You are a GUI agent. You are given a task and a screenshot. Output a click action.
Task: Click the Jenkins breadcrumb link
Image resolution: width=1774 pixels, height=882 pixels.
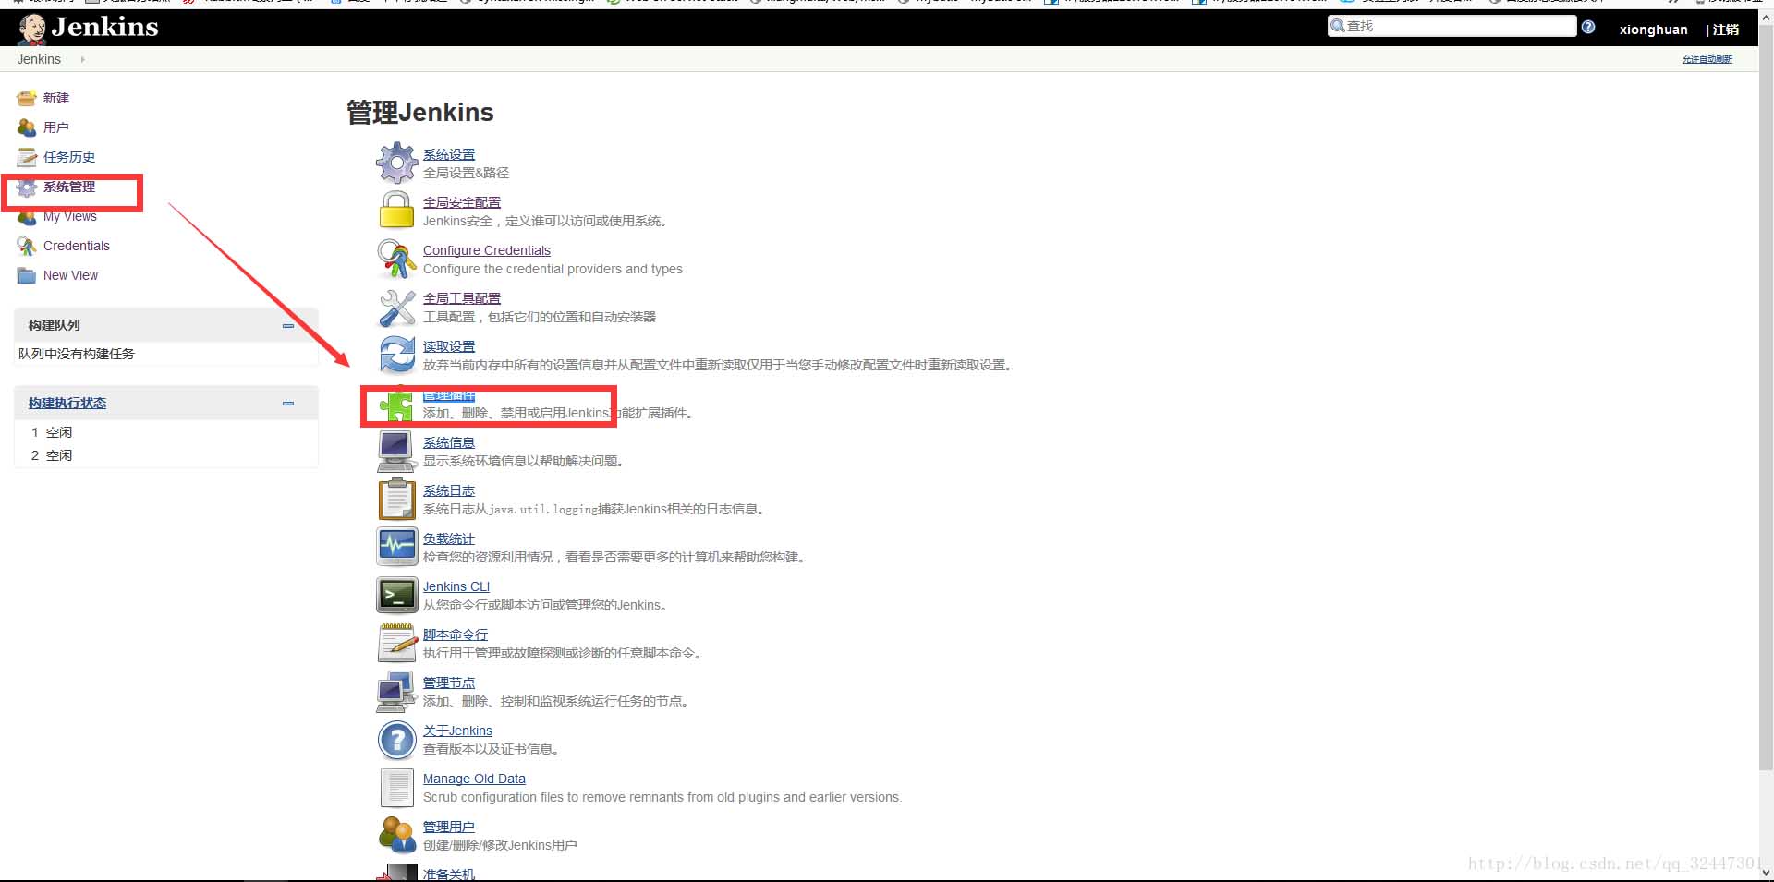(x=39, y=59)
